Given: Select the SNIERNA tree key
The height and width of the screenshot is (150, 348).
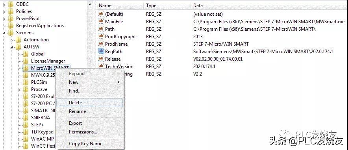Looking at the screenshot, I should tap(41, 118).
